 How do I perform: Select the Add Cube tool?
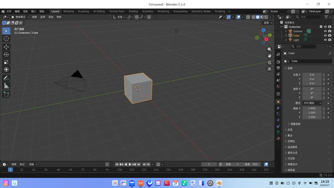6,94
